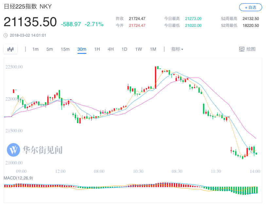Choose the 15m chart interval
The width and height of the screenshot is (266, 205).
click(x=65, y=49)
